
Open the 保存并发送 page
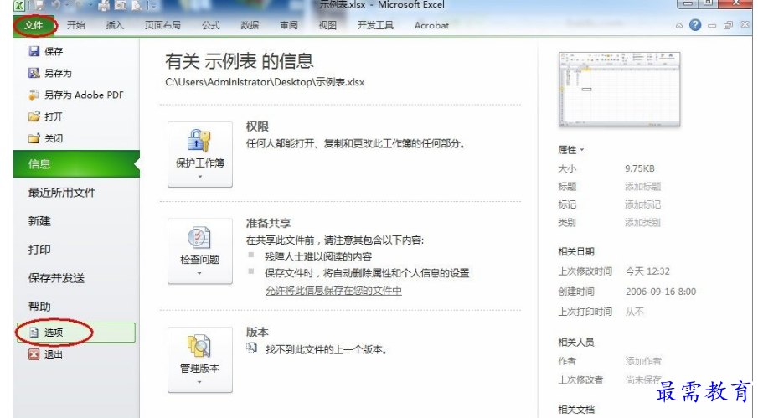56,278
